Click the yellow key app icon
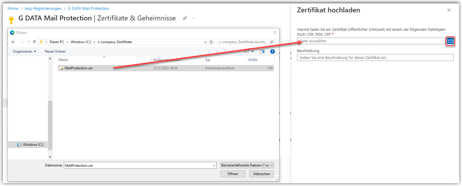 pos(11,20)
